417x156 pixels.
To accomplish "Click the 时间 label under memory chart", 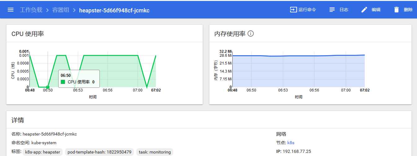I will [299, 97].
